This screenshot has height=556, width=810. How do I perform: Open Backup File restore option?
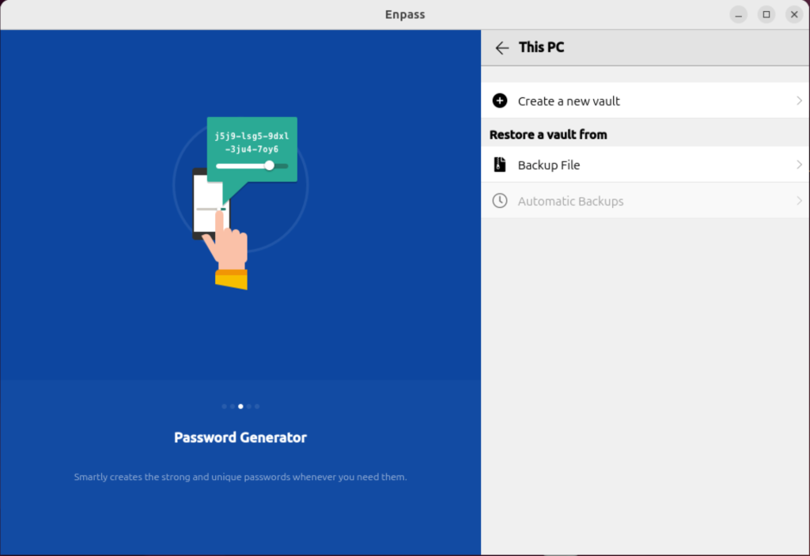pos(549,164)
